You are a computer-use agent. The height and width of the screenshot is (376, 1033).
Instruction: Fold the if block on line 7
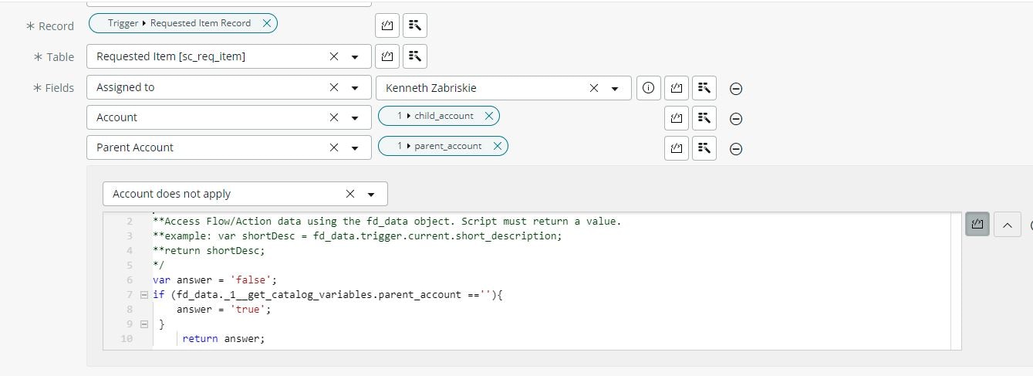tap(144, 294)
